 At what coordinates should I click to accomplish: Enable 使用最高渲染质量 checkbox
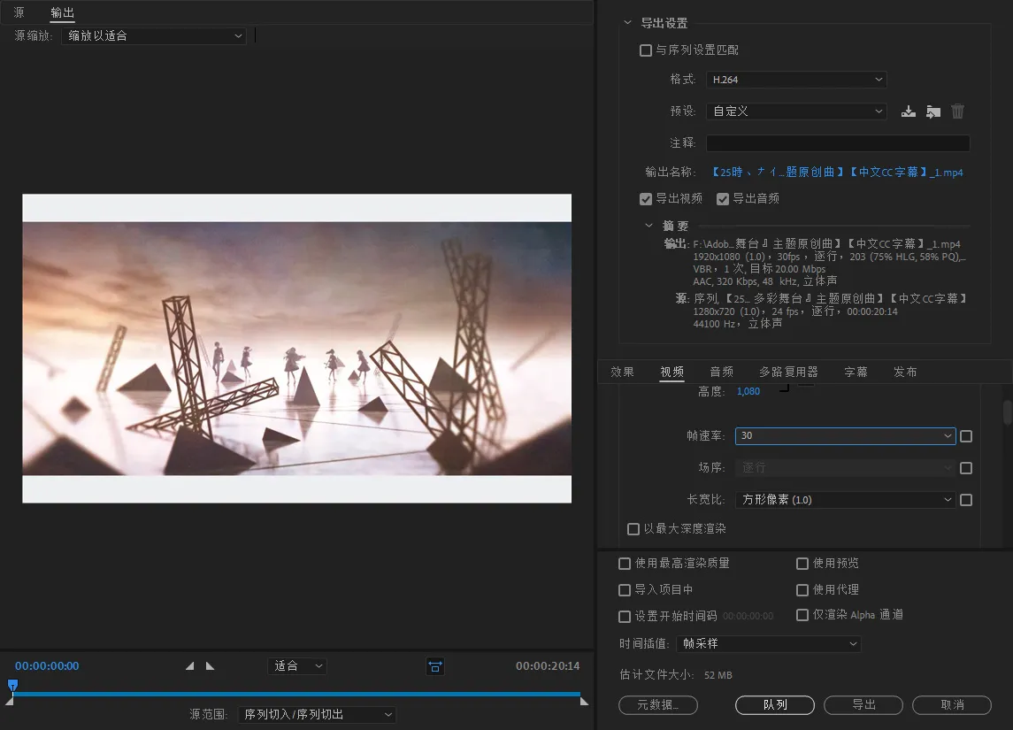click(624, 564)
